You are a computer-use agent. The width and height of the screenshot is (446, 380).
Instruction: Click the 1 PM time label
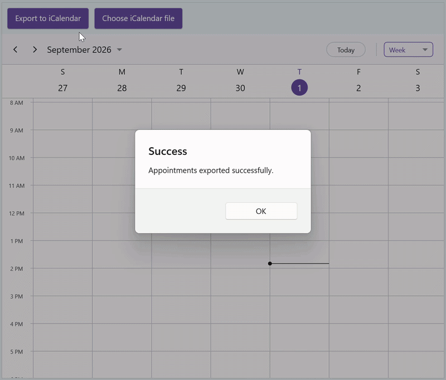click(x=17, y=241)
